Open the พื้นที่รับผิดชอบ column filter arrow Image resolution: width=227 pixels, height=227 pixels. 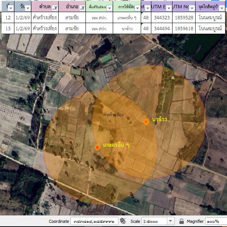pyautogui.click(x=109, y=8)
